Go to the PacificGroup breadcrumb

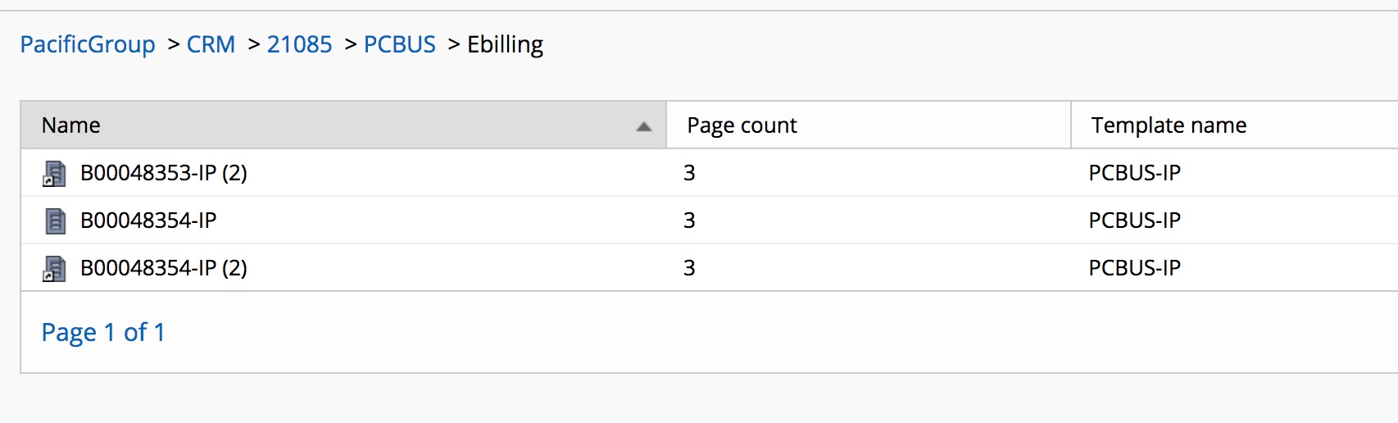88,44
